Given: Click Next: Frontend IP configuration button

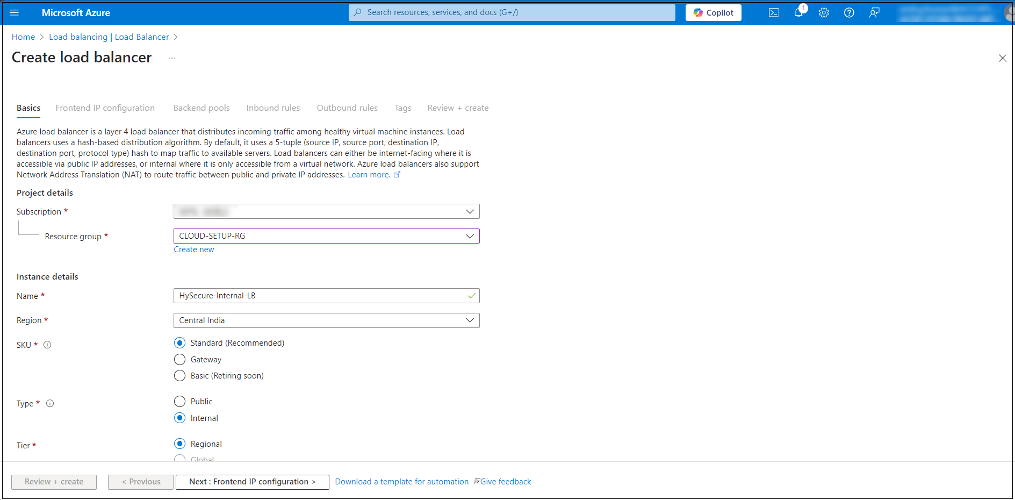Looking at the screenshot, I should (x=252, y=482).
